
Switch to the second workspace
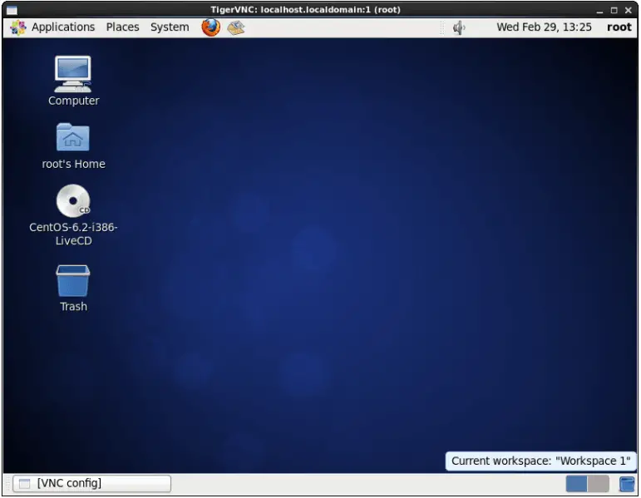(x=599, y=484)
